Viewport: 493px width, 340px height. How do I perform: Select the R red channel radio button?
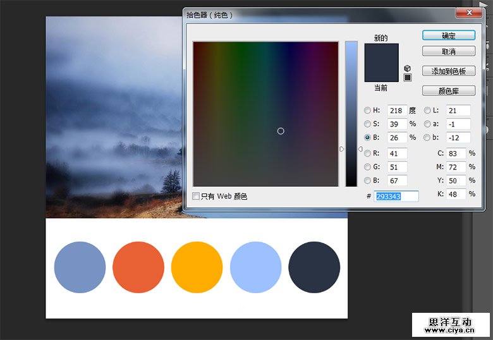[368, 154]
